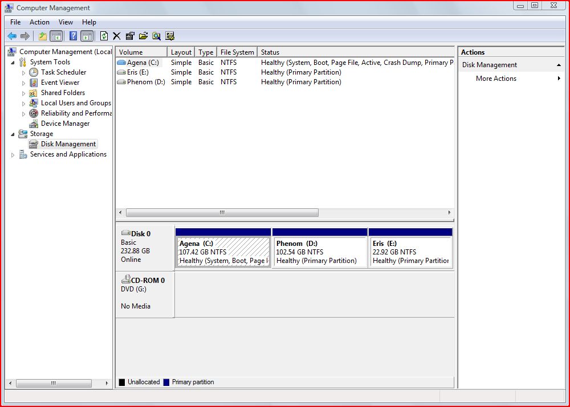Click the Primary partition blue legend swatch
570x407 pixels.
[166, 383]
